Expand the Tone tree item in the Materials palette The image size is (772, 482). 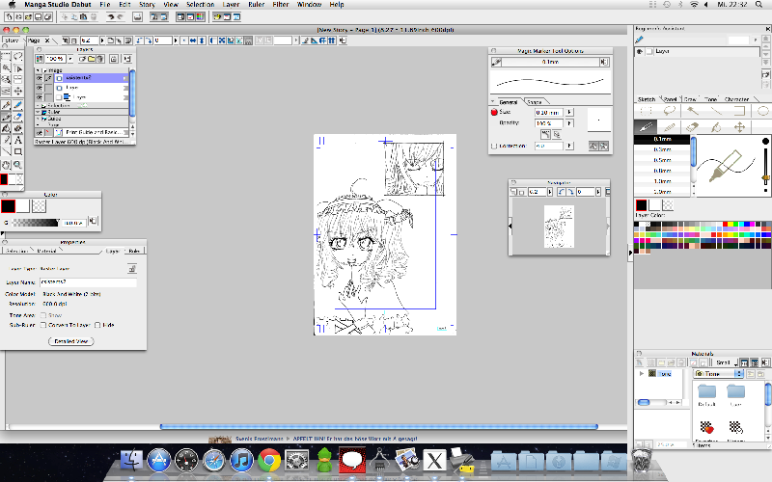tap(642, 374)
